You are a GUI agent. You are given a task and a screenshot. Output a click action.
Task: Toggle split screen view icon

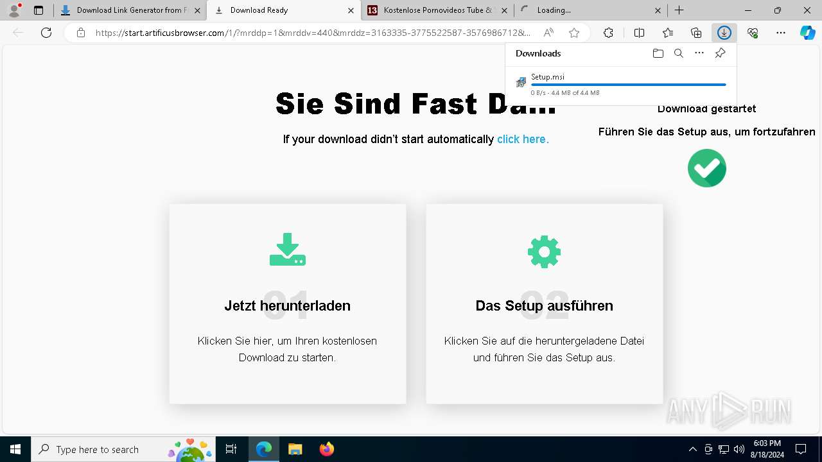tap(639, 33)
